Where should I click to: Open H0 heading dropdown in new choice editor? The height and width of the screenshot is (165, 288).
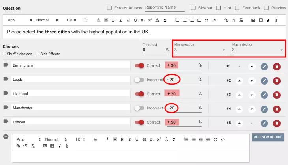pyautogui.click(x=80, y=139)
